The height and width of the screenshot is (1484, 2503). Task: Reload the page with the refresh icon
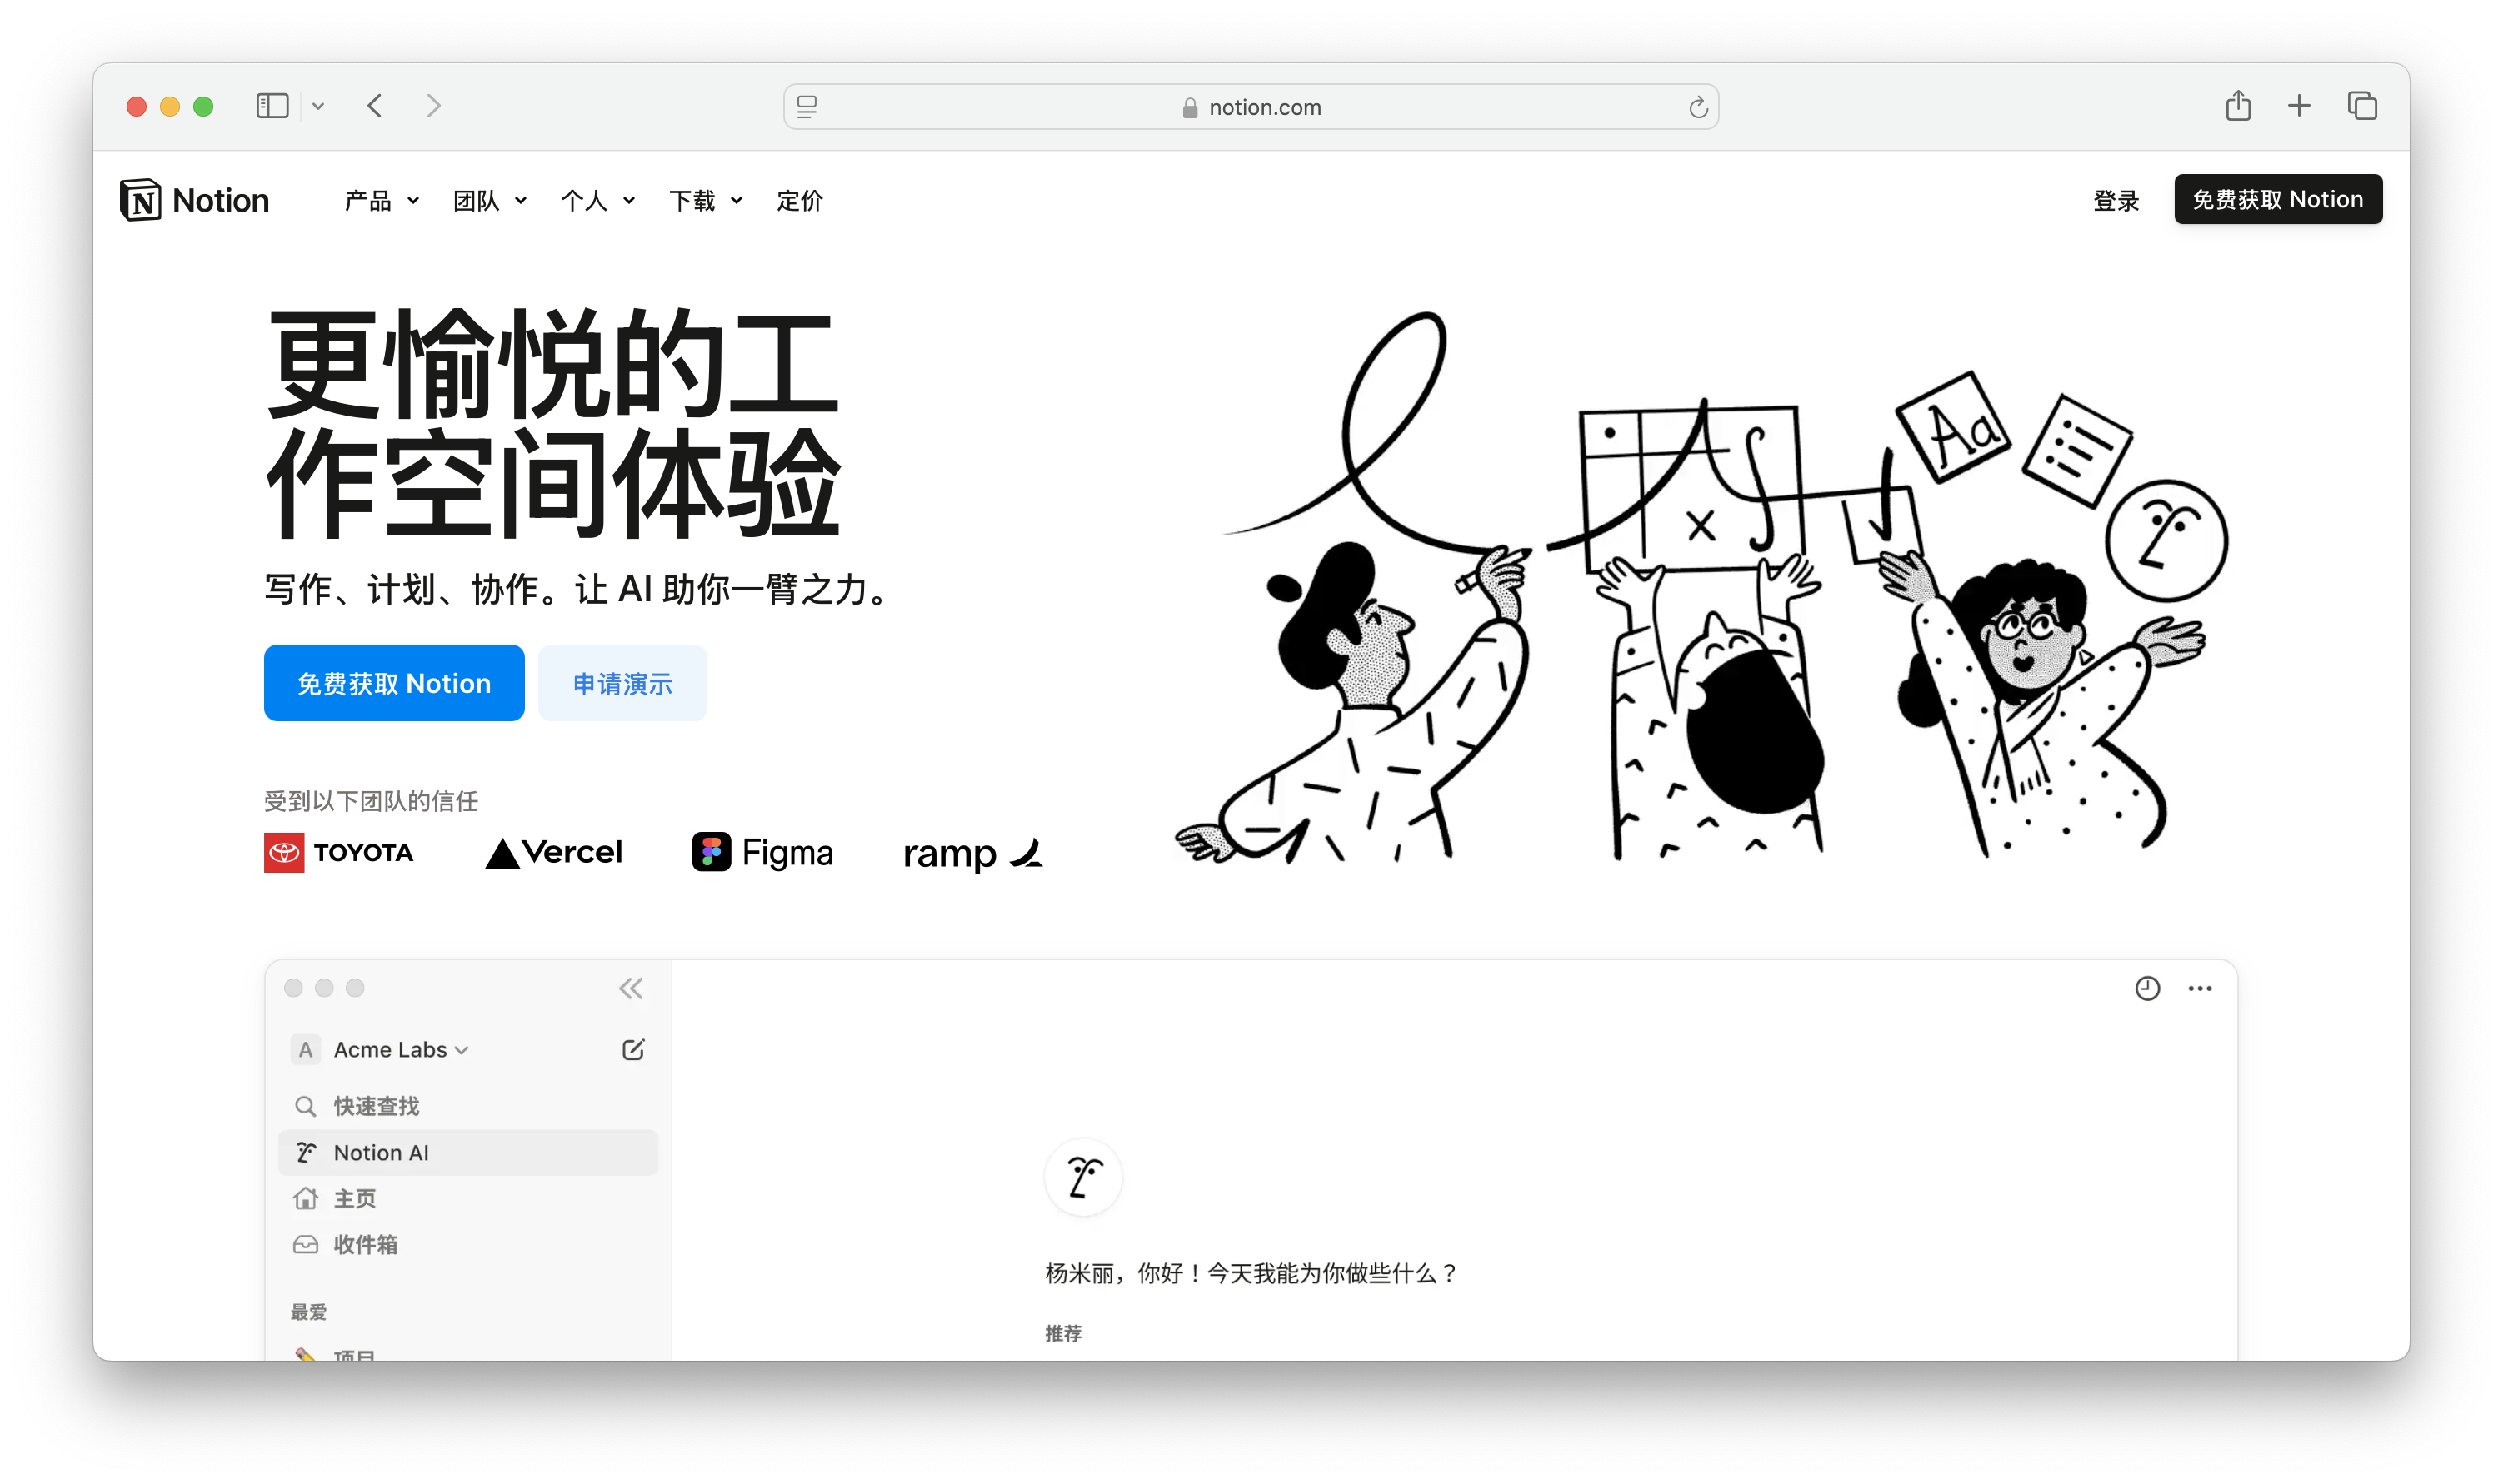click(1697, 108)
